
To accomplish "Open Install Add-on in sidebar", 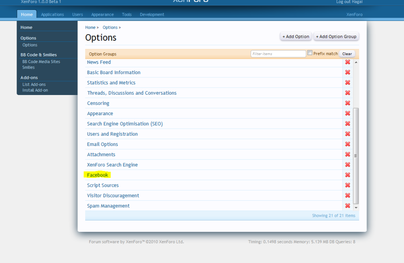I will (35, 90).
